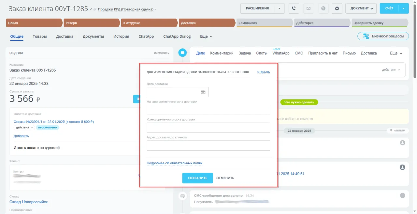Viewport: 417px width, 214px height.
Task: Click Адрес доставки до клиента field
Action: (x=208, y=145)
